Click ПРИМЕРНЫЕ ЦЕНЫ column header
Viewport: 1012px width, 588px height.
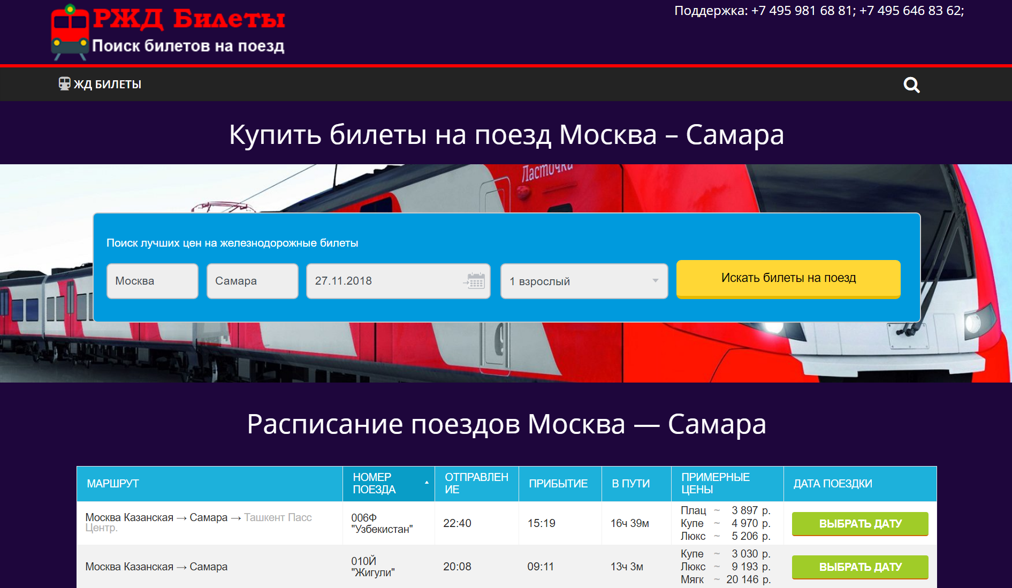727,484
